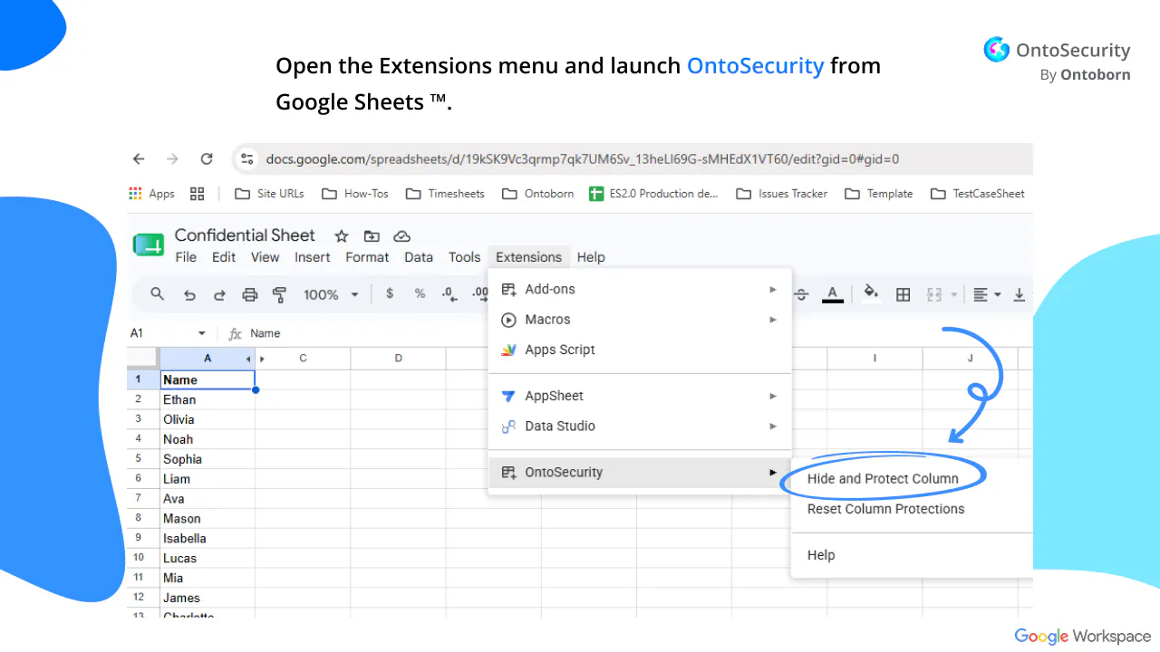Viewport: 1160px width, 652px height.
Task: Click the borders icon
Action: [x=903, y=294]
